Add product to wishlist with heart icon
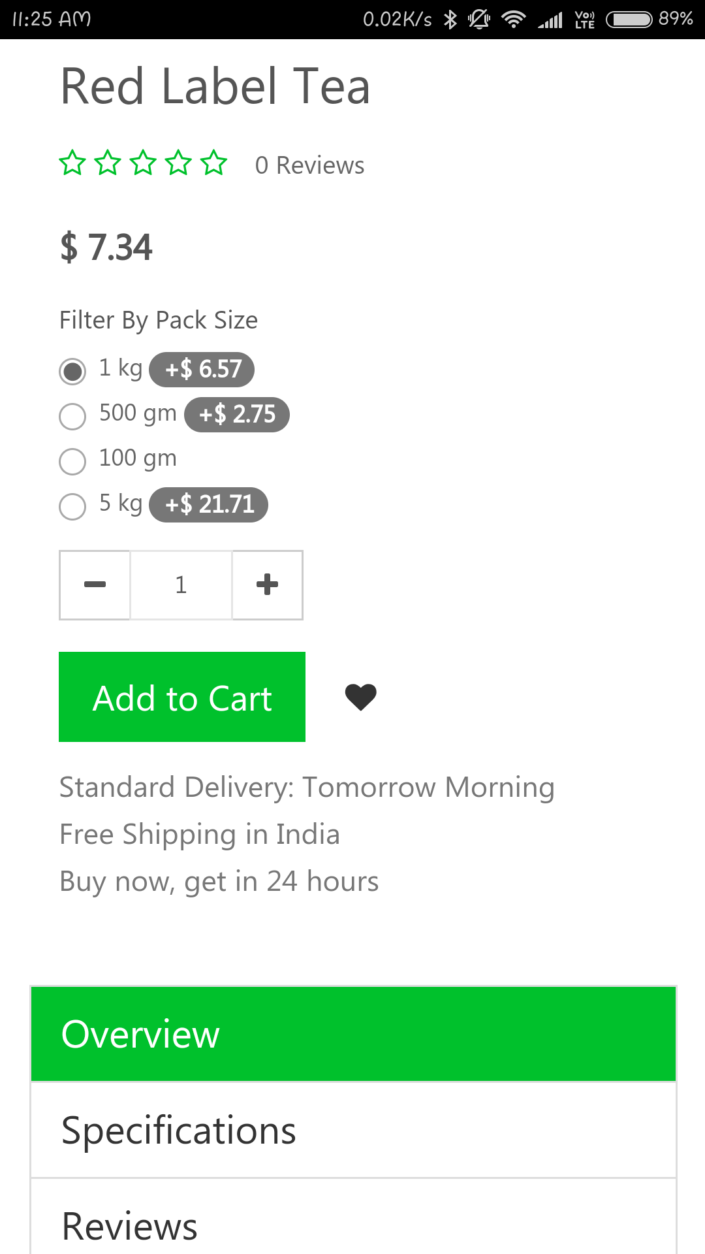 click(360, 697)
